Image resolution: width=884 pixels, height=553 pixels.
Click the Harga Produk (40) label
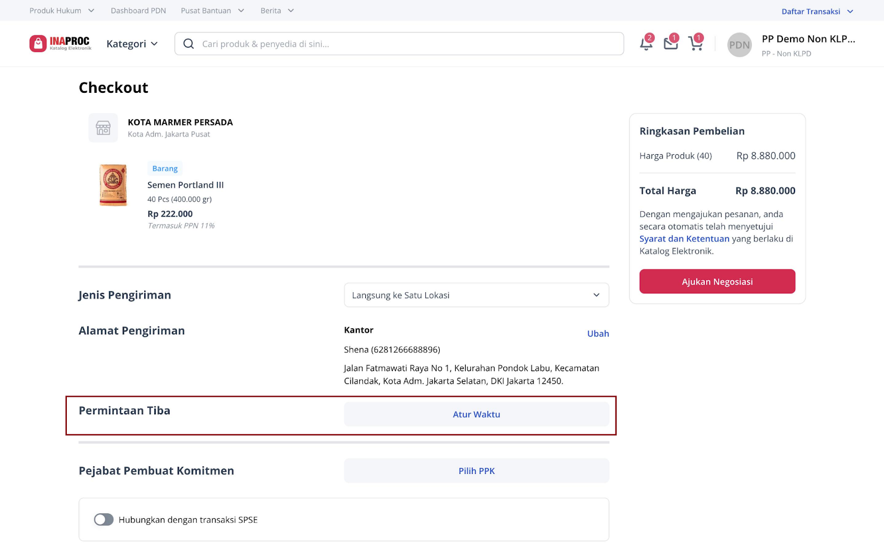point(675,156)
